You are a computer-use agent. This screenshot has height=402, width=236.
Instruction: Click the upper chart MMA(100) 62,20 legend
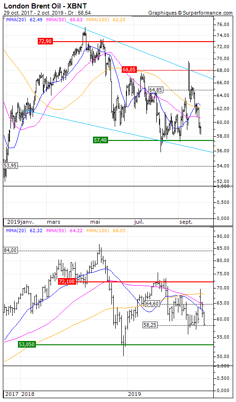click(106, 19)
